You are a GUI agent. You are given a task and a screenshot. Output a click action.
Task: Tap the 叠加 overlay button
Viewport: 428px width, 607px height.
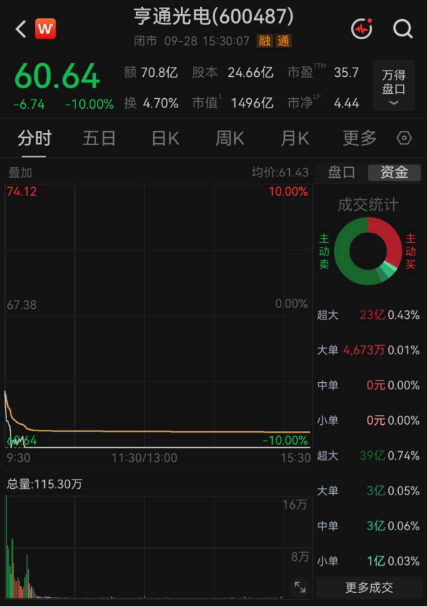[20, 173]
